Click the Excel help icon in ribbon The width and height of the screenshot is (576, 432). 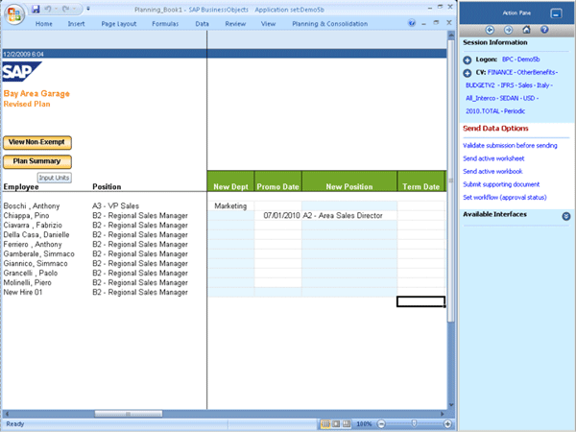click(x=412, y=23)
